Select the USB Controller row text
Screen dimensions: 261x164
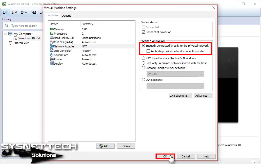[63, 51]
